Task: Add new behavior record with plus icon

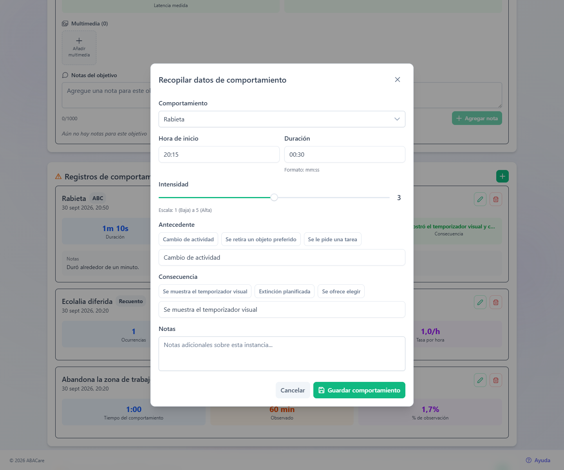Action: click(x=503, y=176)
